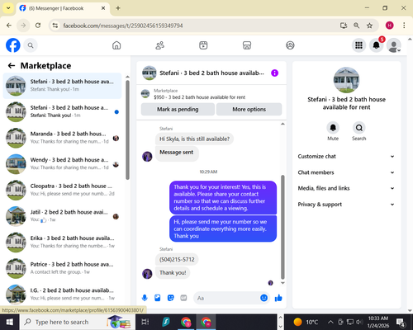Open the Wendy conversation
Viewport: 413px width, 330px height.
pyautogui.click(x=62, y=164)
